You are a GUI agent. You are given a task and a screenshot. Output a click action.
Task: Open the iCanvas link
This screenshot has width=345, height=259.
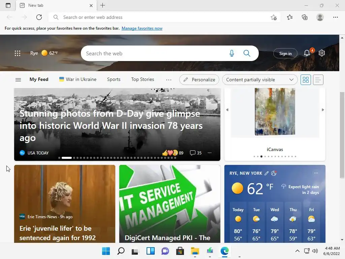(275, 149)
